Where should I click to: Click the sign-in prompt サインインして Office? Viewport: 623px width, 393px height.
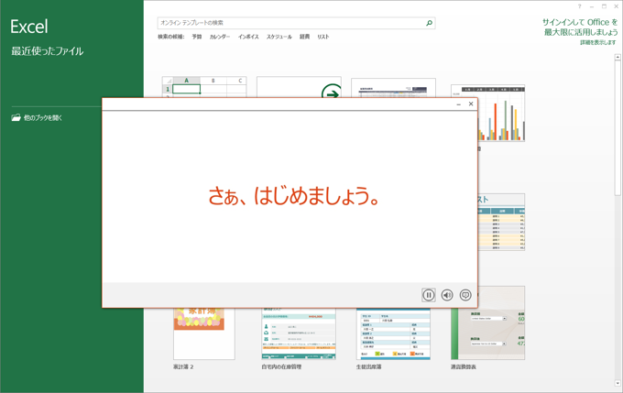point(580,27)
